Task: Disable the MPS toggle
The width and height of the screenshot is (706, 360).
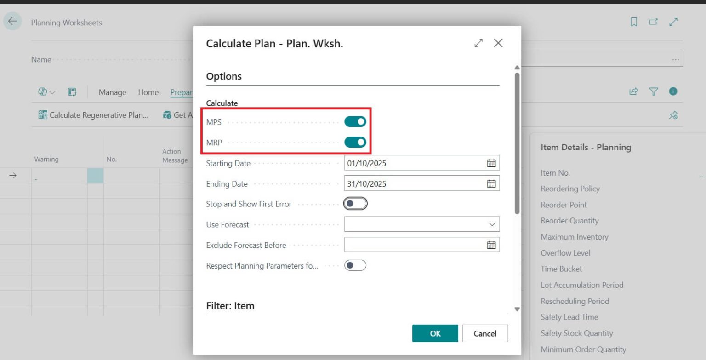Action: click(x=356, y=121)
